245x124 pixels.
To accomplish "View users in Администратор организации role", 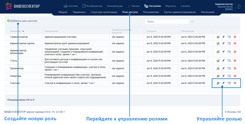I will pyautogui.click(x=218, y=52).
